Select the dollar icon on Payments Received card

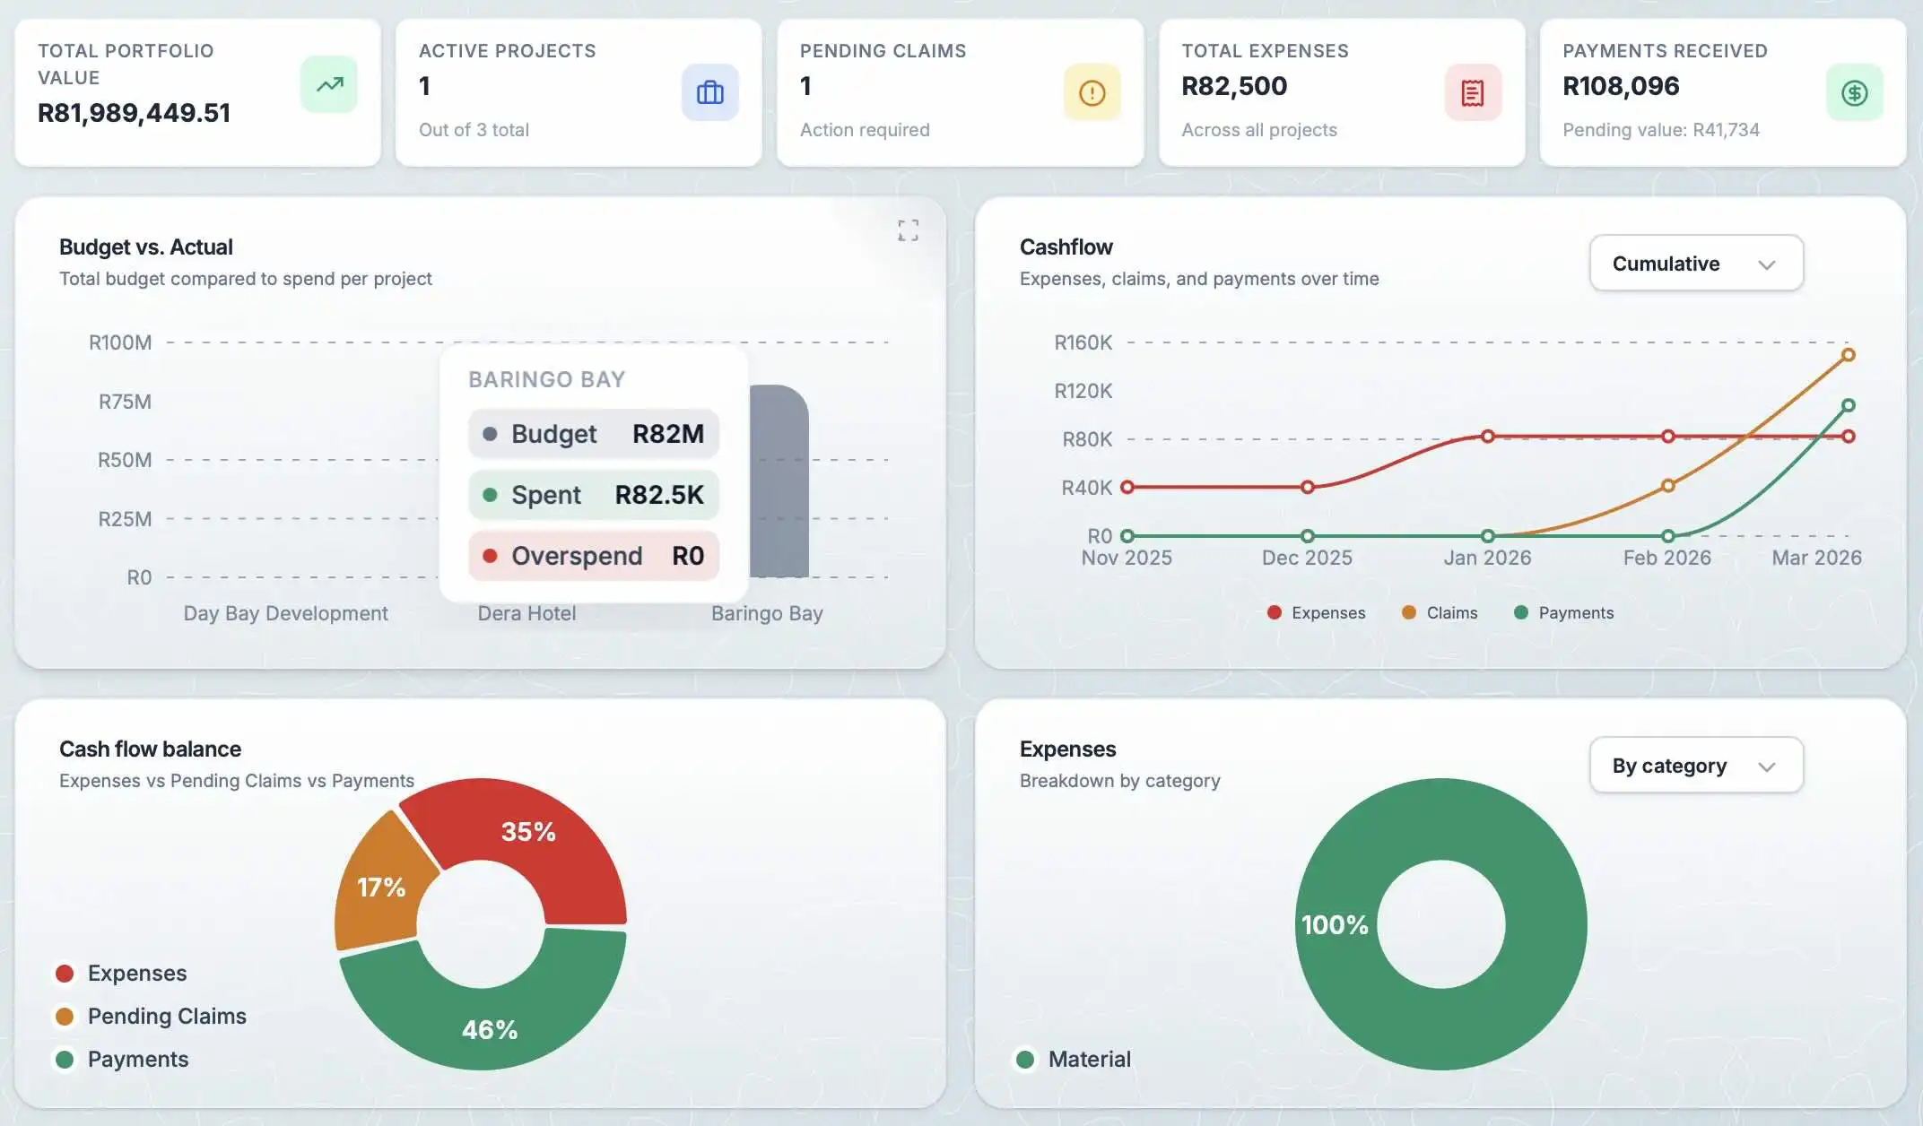coord(1855,92)
